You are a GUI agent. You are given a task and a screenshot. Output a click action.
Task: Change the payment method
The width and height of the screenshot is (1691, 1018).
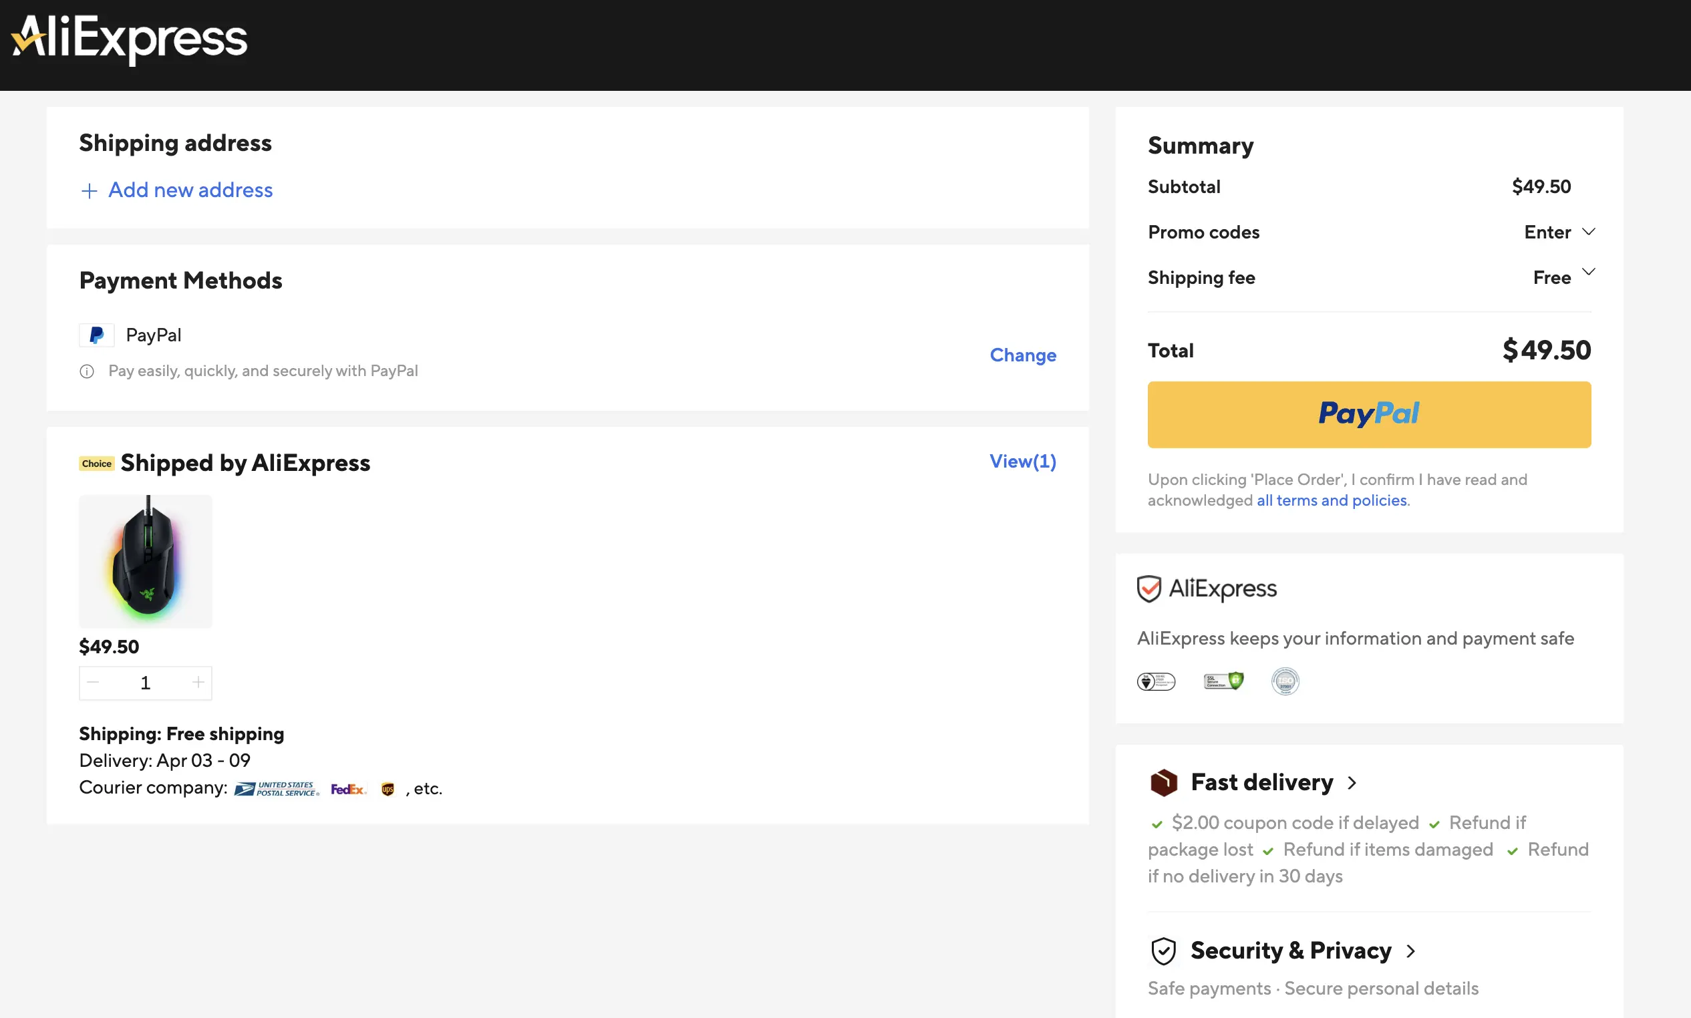click(1022, 355)
